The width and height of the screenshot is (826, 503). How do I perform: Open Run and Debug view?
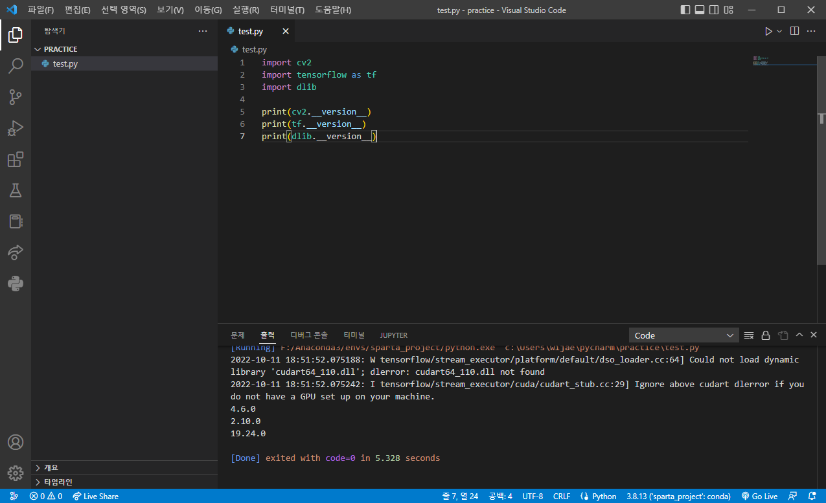(x=16, y=128)
